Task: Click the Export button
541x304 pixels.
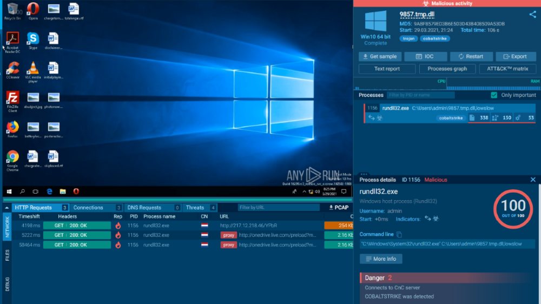Action: 516,57
